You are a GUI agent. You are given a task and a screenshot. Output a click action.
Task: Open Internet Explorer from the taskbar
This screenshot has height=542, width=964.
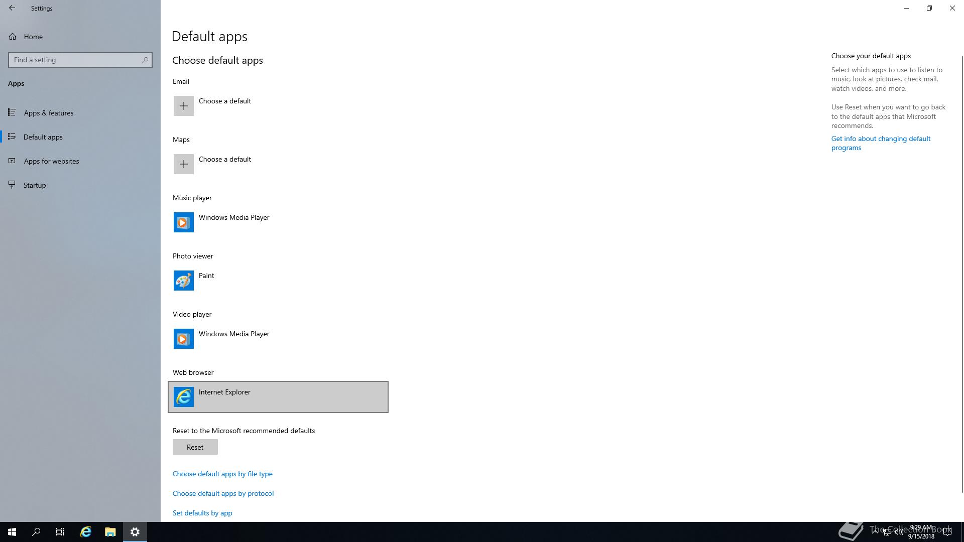click(86, 531)
